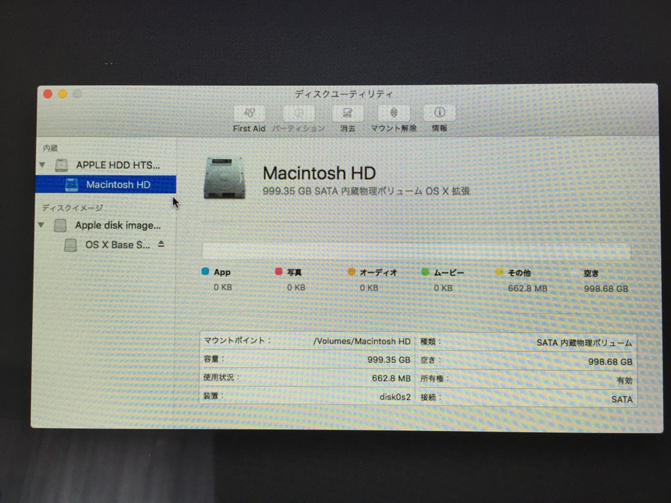
Task: Click the ディスクイメージ sidebar section header
Action: (72, 208)
